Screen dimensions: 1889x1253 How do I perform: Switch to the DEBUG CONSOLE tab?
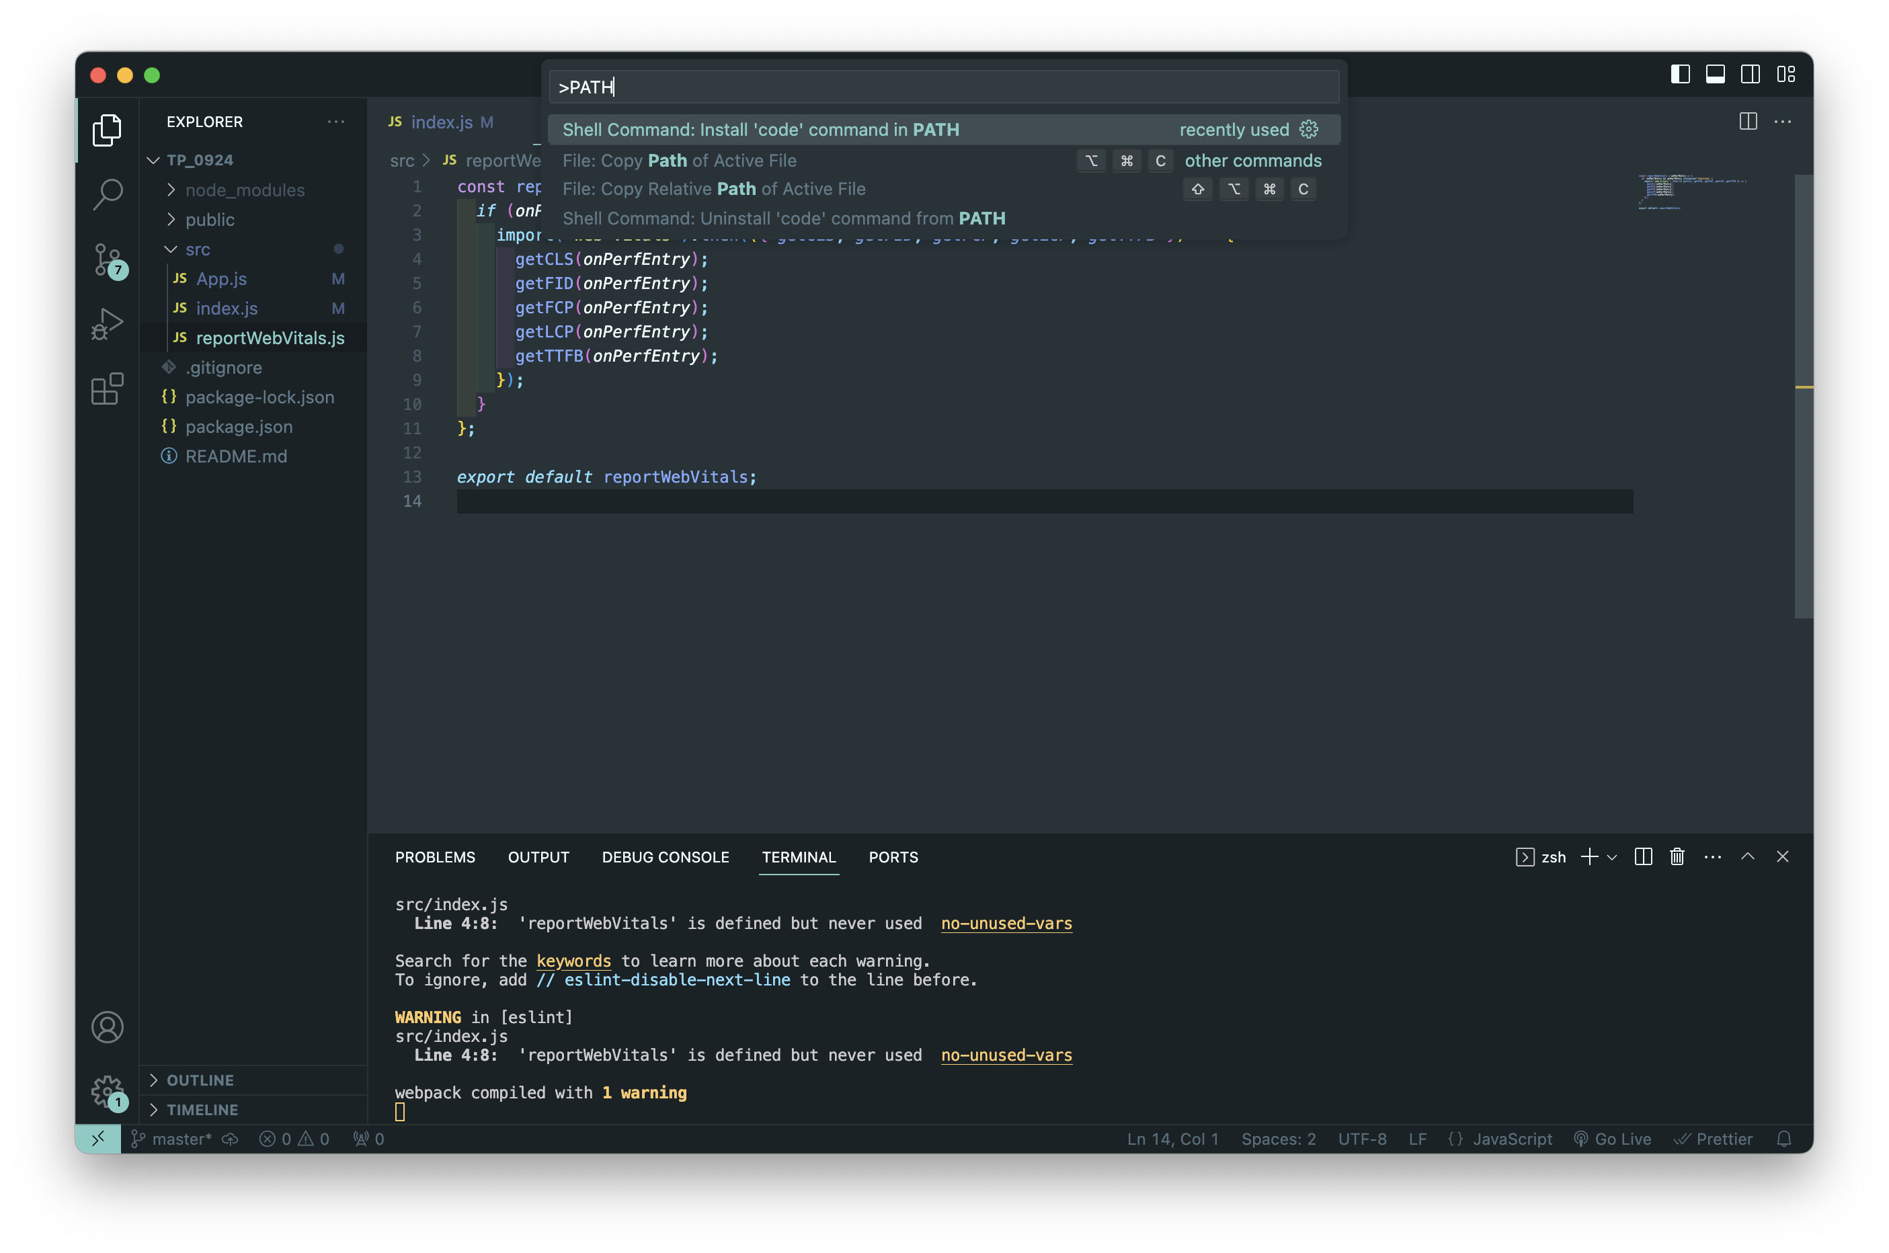(666, 858)
